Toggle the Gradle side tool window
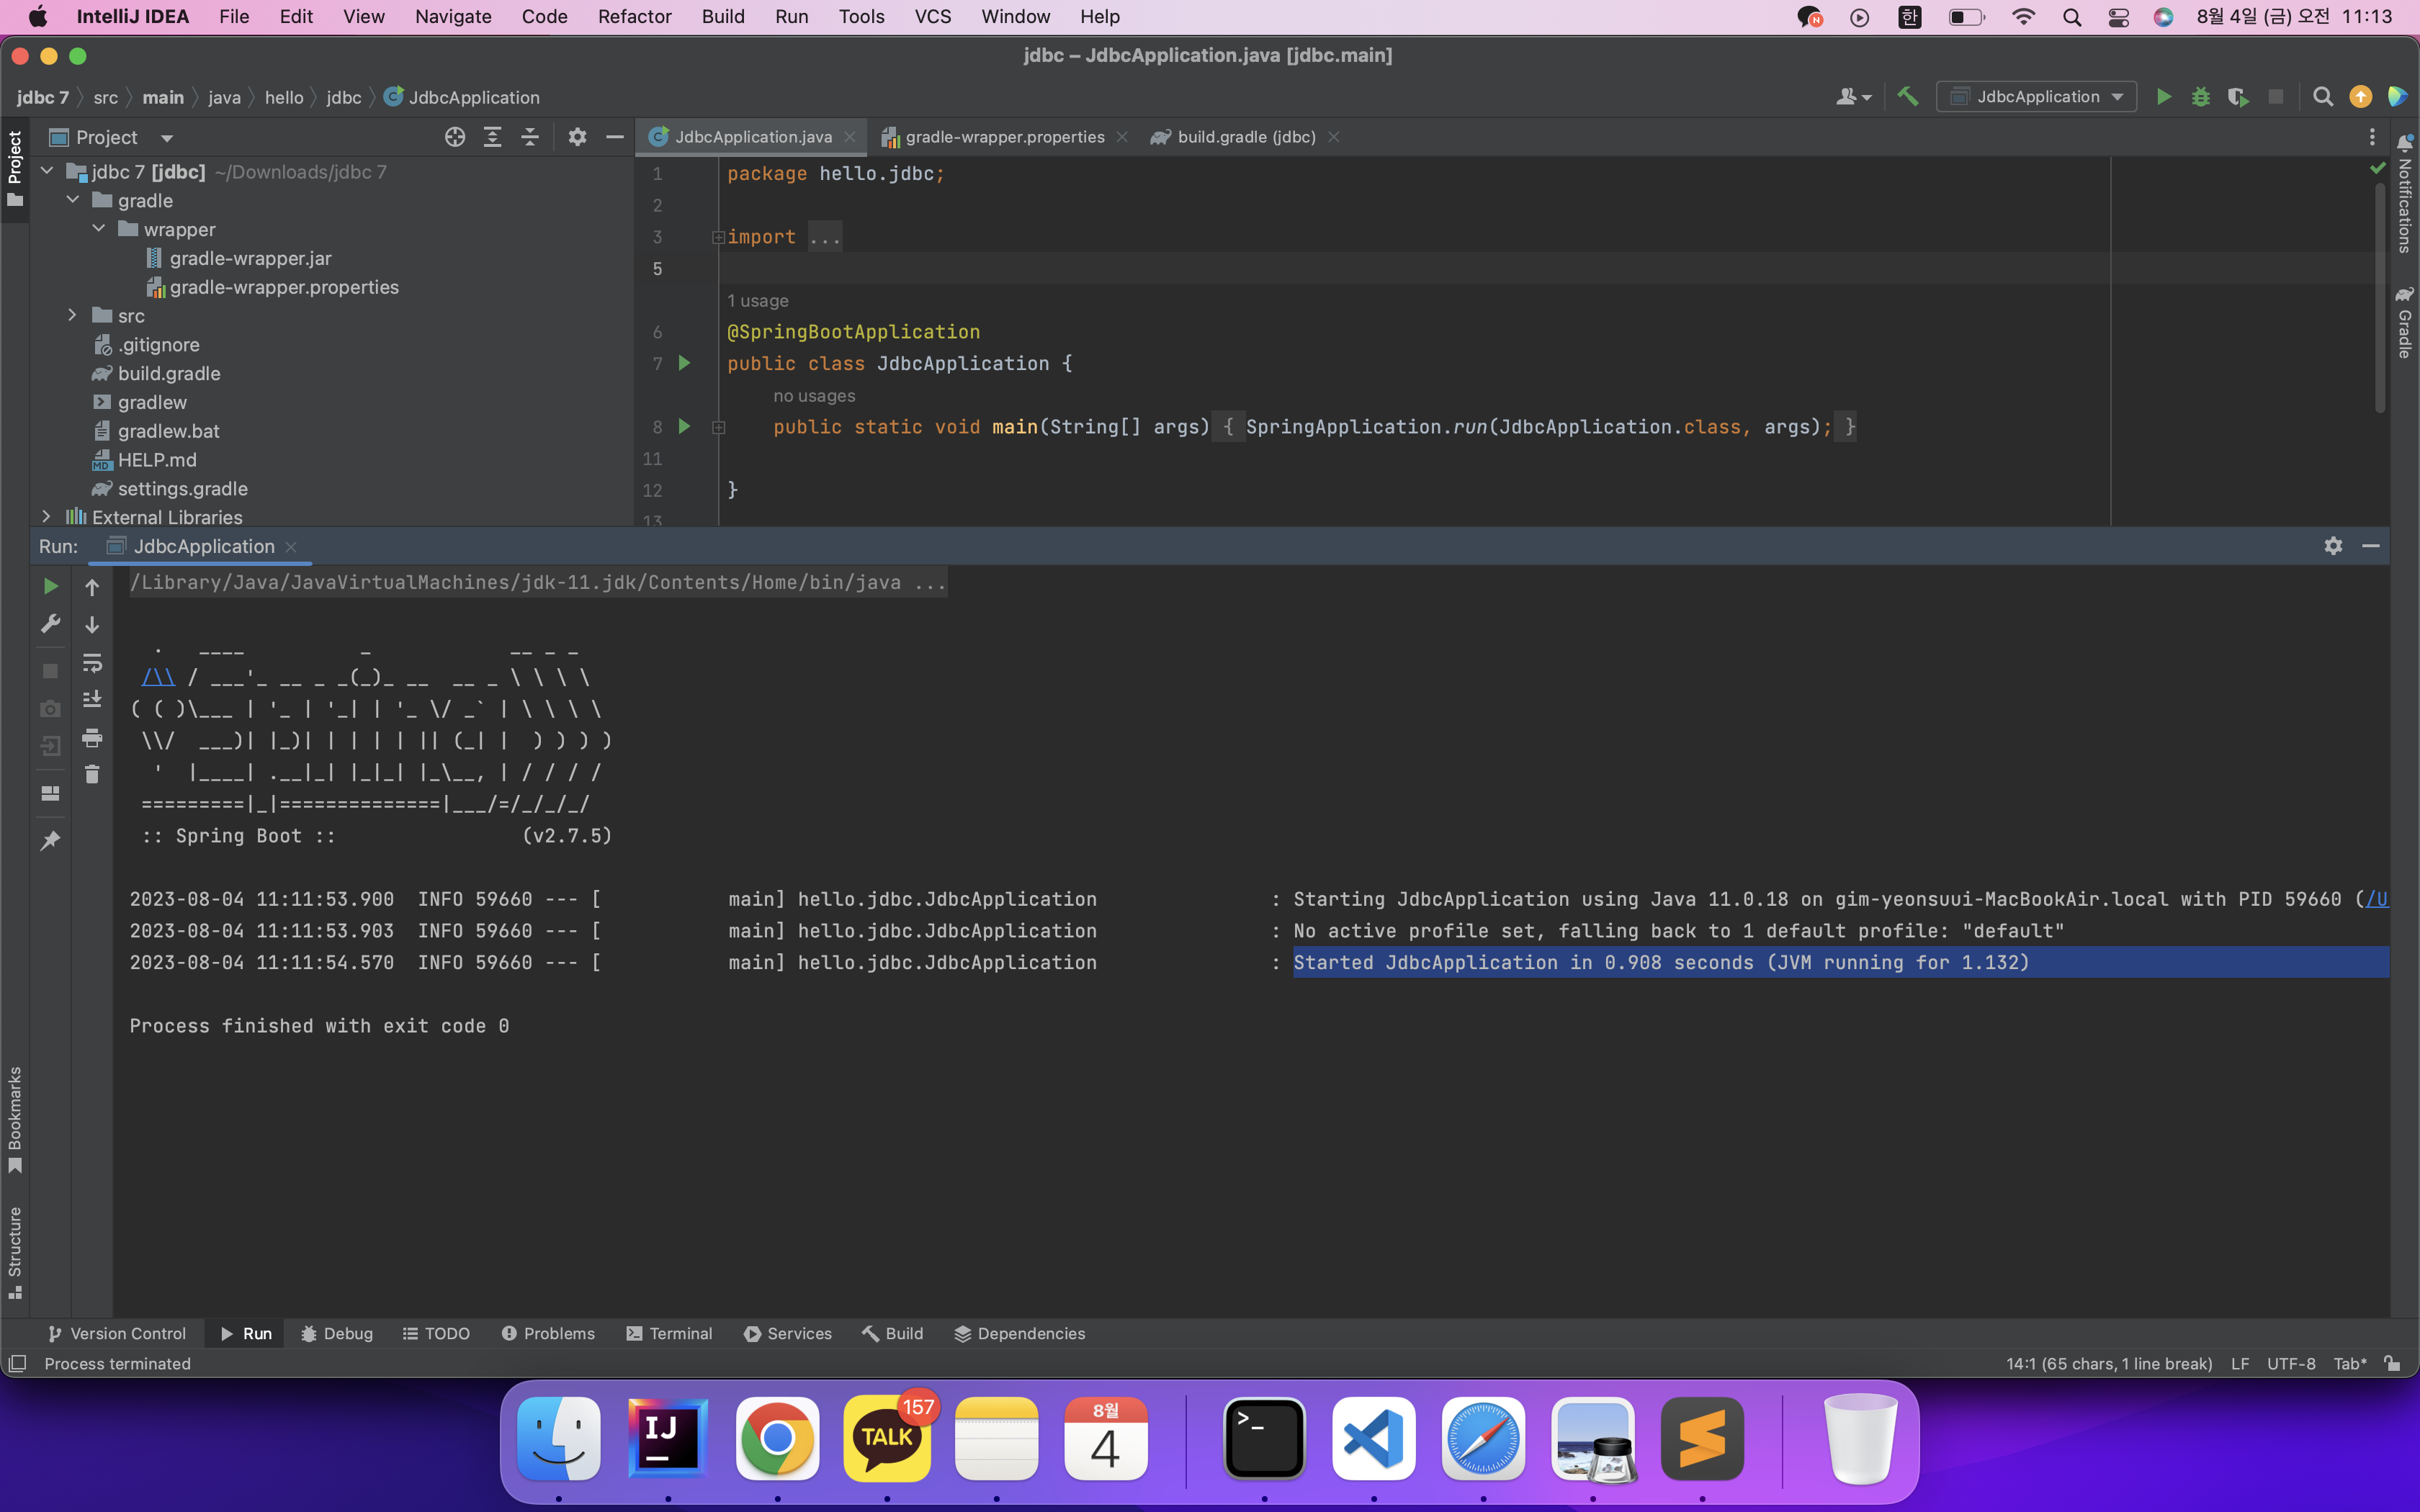Image resolution: width=2420 pixels, height=1512 pixels. [2404, 322]
